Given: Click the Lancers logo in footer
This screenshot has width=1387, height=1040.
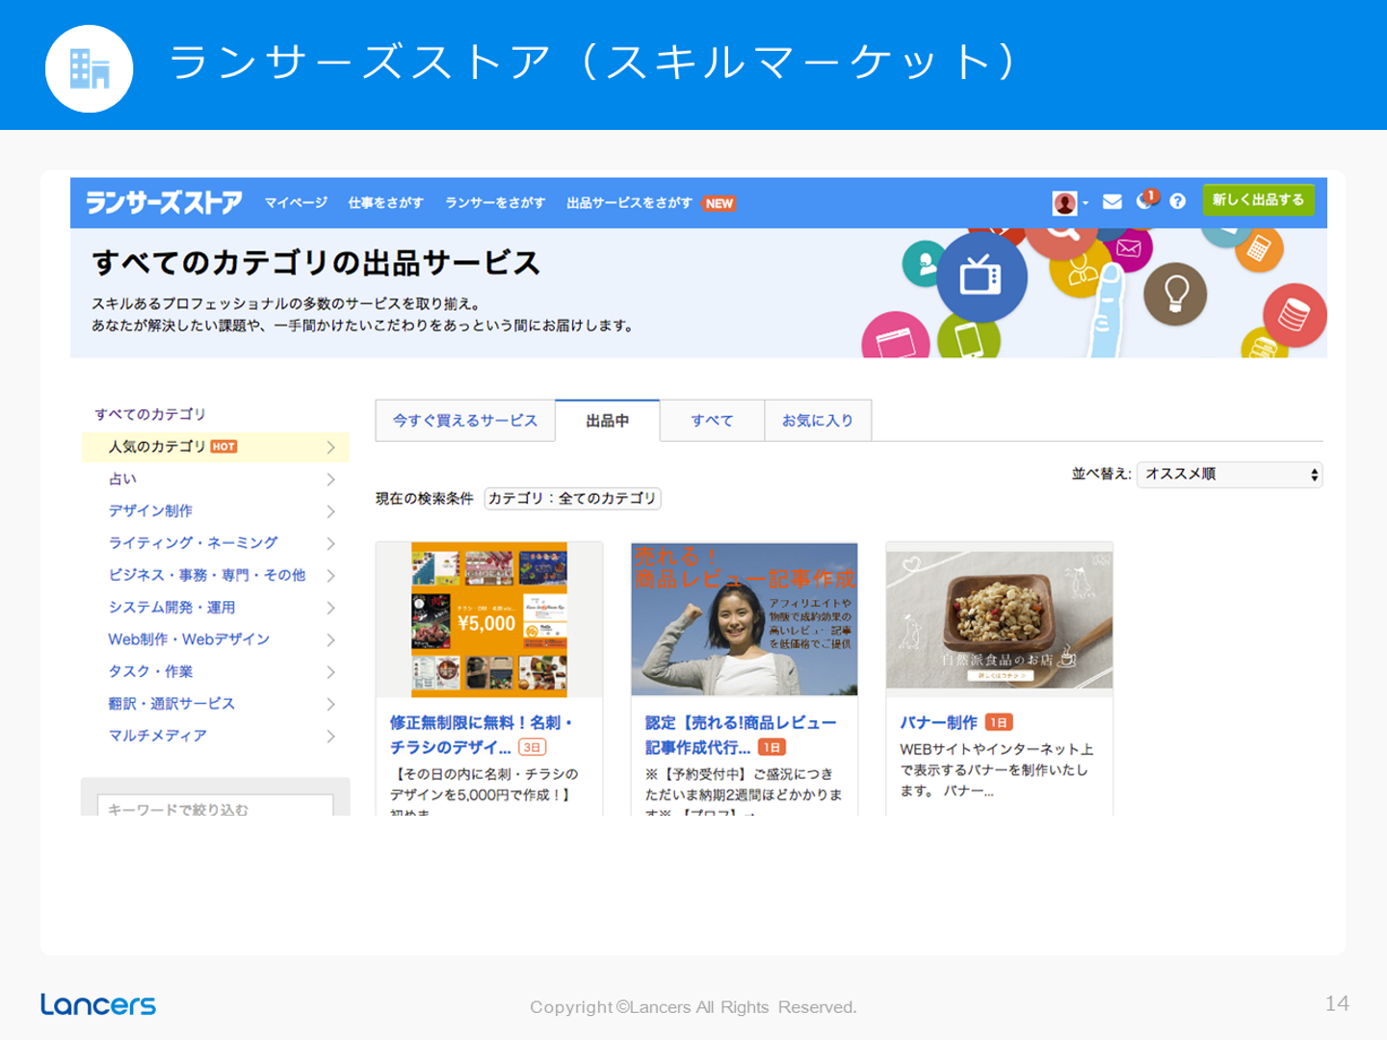Looking at the screenshot, I should click(98, 1004).
